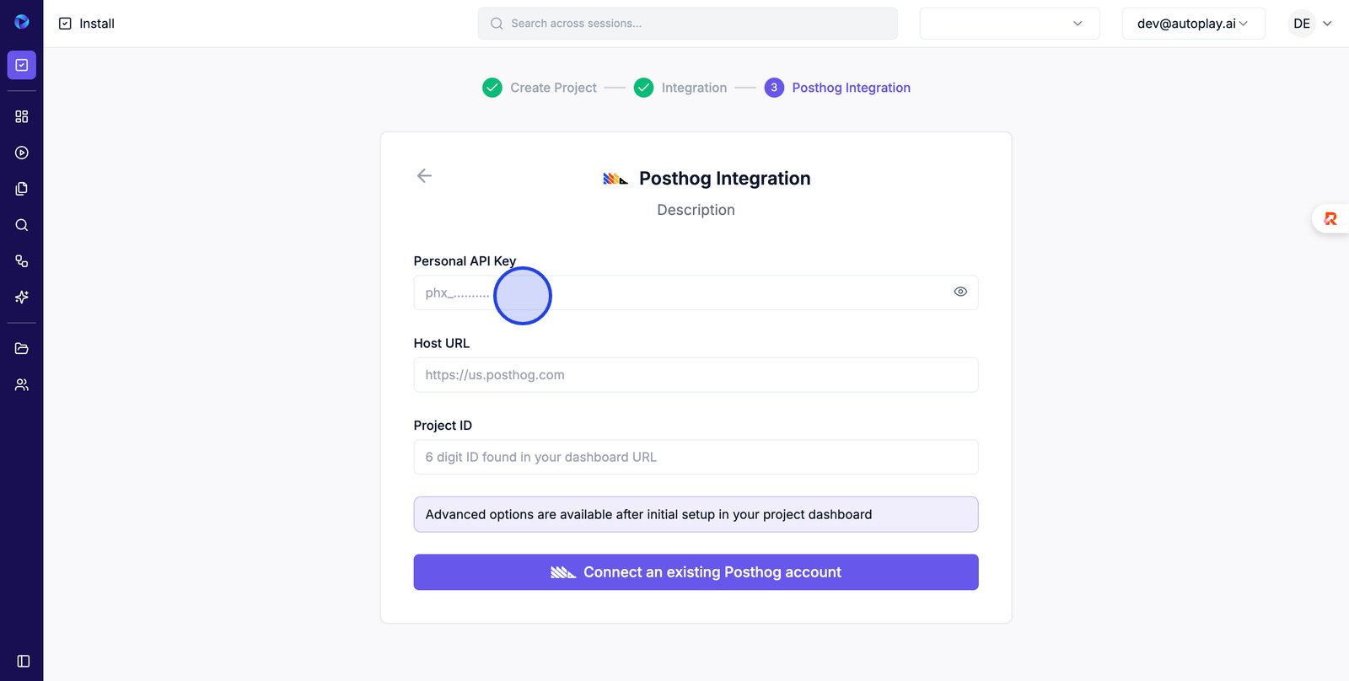
Task: Go back with the left arrow
Action: (424, 175)
